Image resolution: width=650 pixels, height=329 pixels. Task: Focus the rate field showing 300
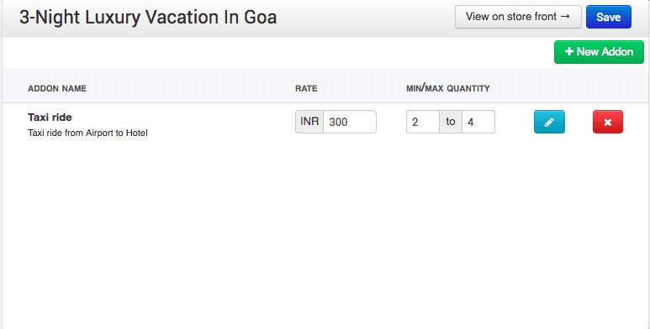(350, 122)
